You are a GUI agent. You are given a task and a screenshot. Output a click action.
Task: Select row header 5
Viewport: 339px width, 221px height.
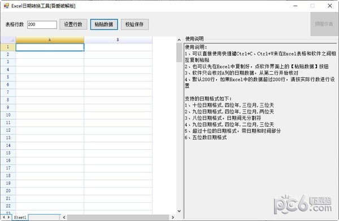pos(8,77)
